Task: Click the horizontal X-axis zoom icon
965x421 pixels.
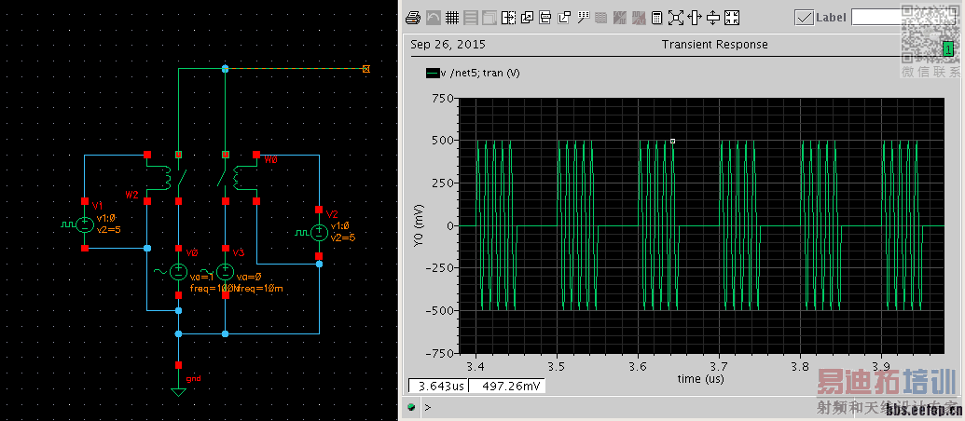Action: pyautogui.click(x=694, y=18)
